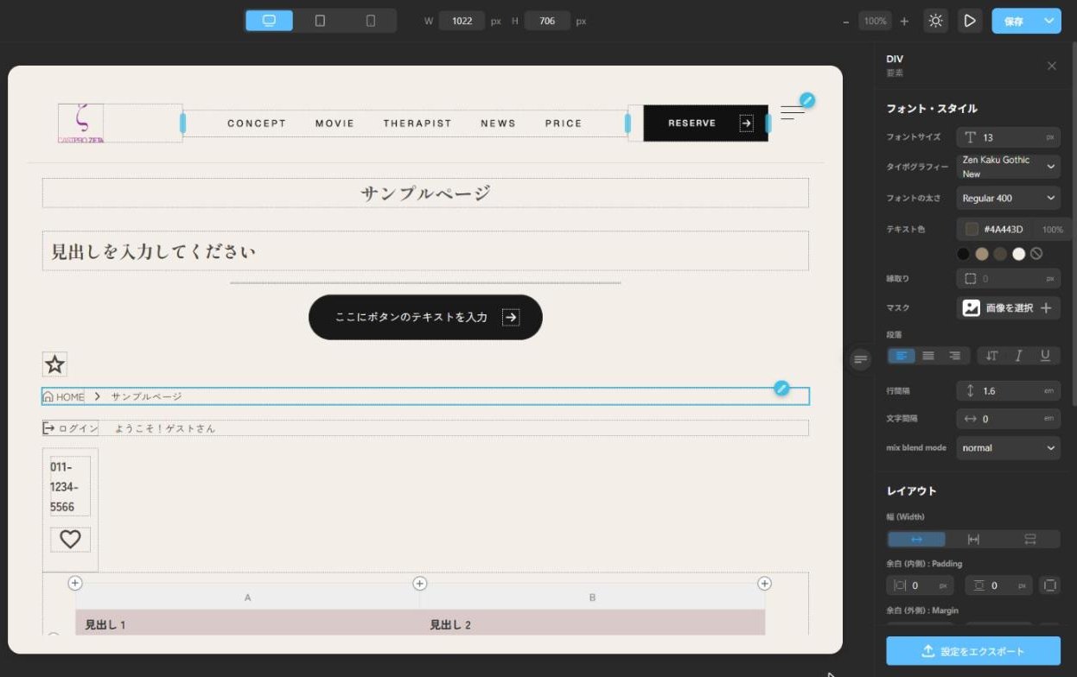Click the 保存 save button

[1014, 21]
